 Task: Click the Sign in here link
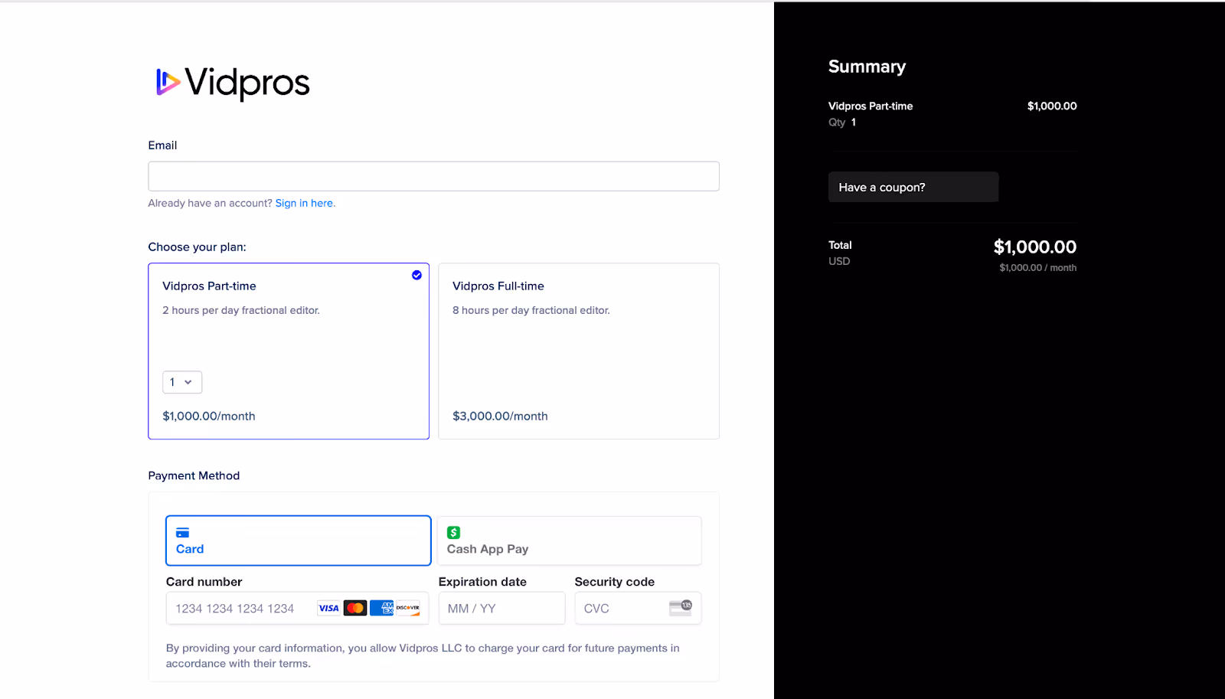pos(305,203)
